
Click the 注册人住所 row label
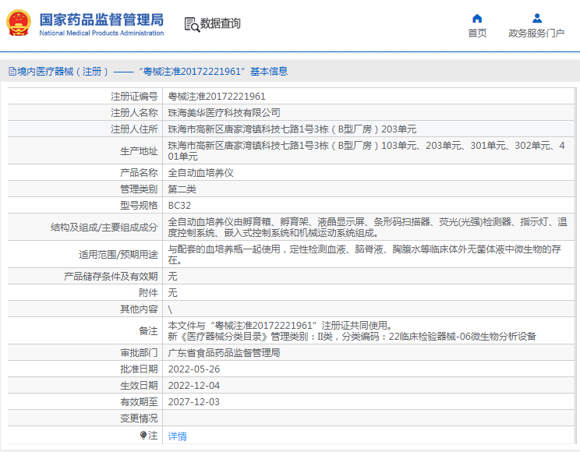tap(134, 129)
